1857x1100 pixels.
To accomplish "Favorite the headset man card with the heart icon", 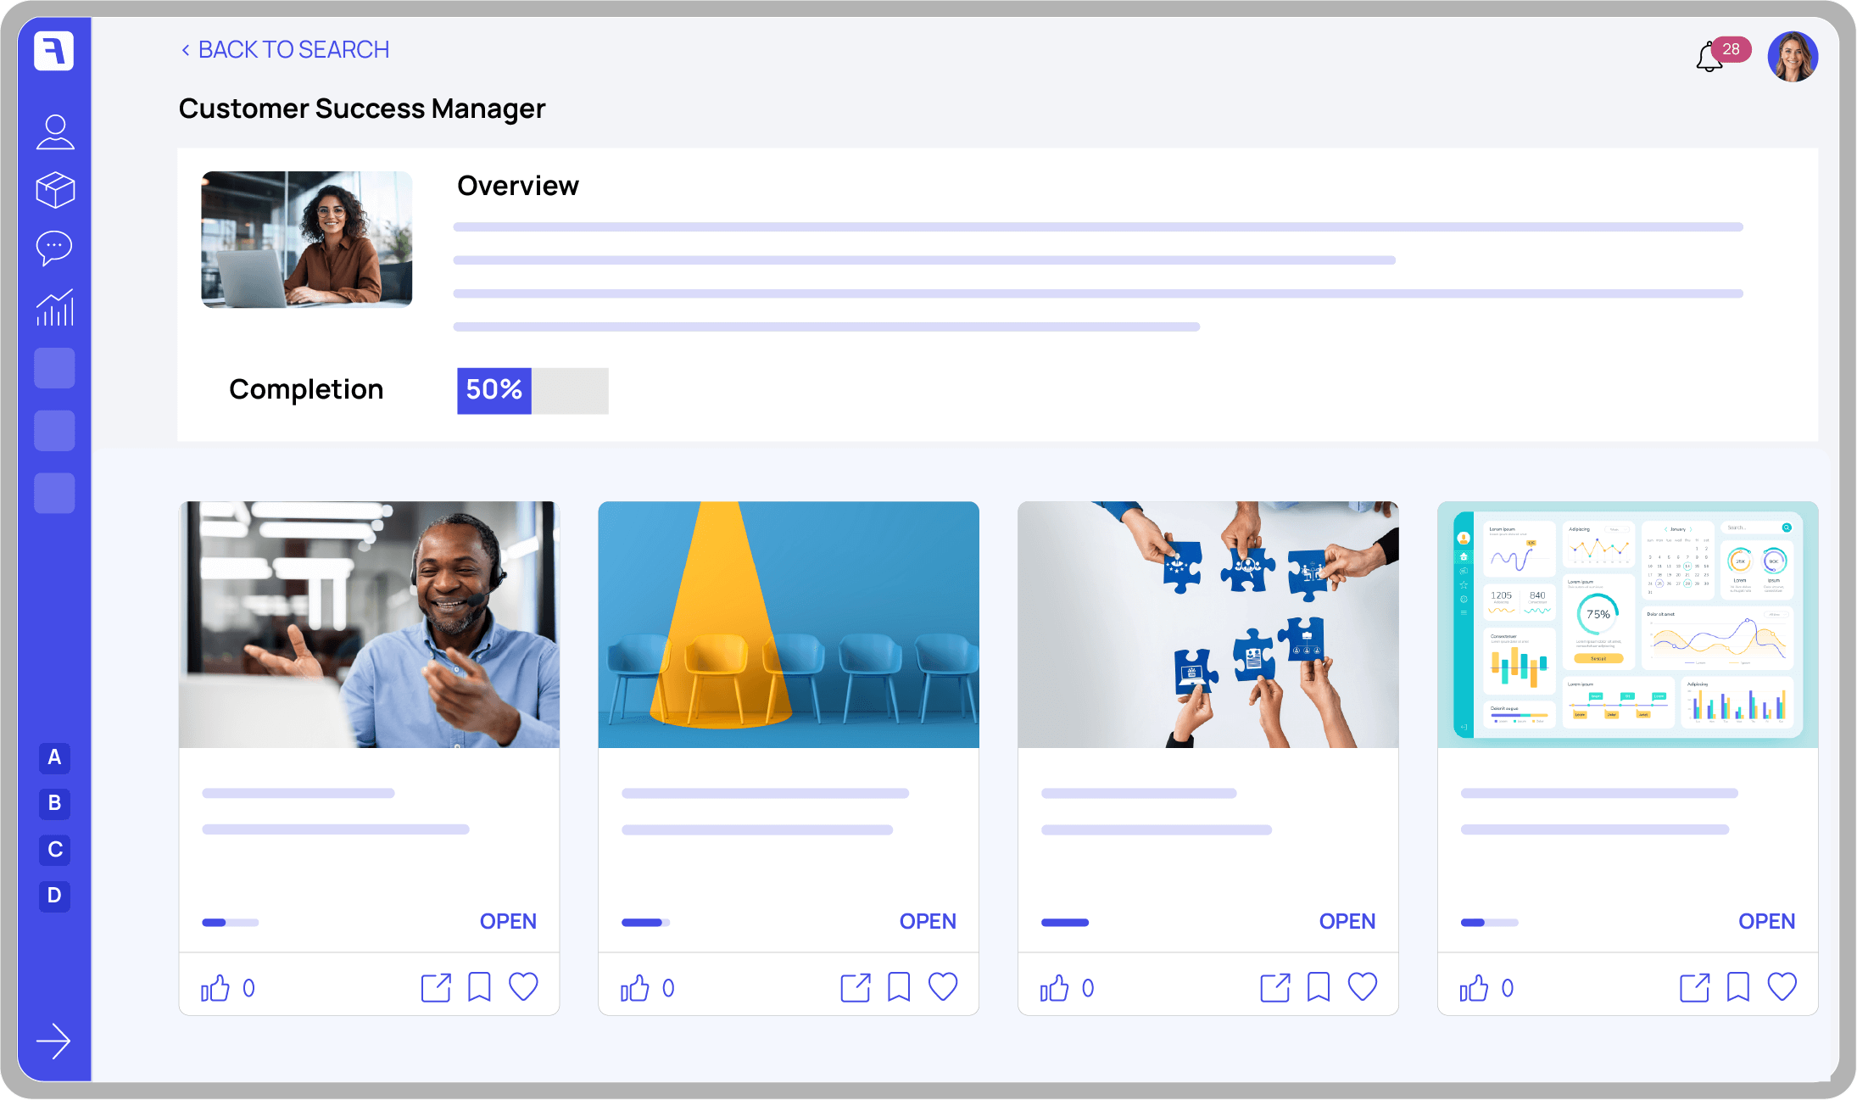I will tap(523, 987).
